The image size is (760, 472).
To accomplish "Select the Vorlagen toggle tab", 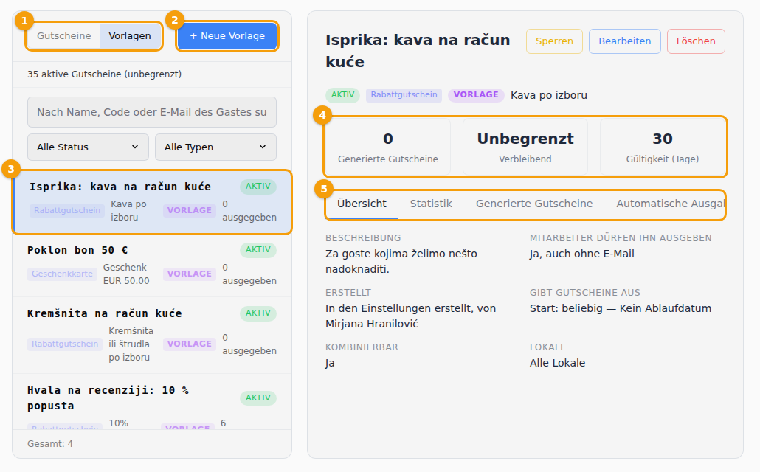I will click(x=130, y=36).
